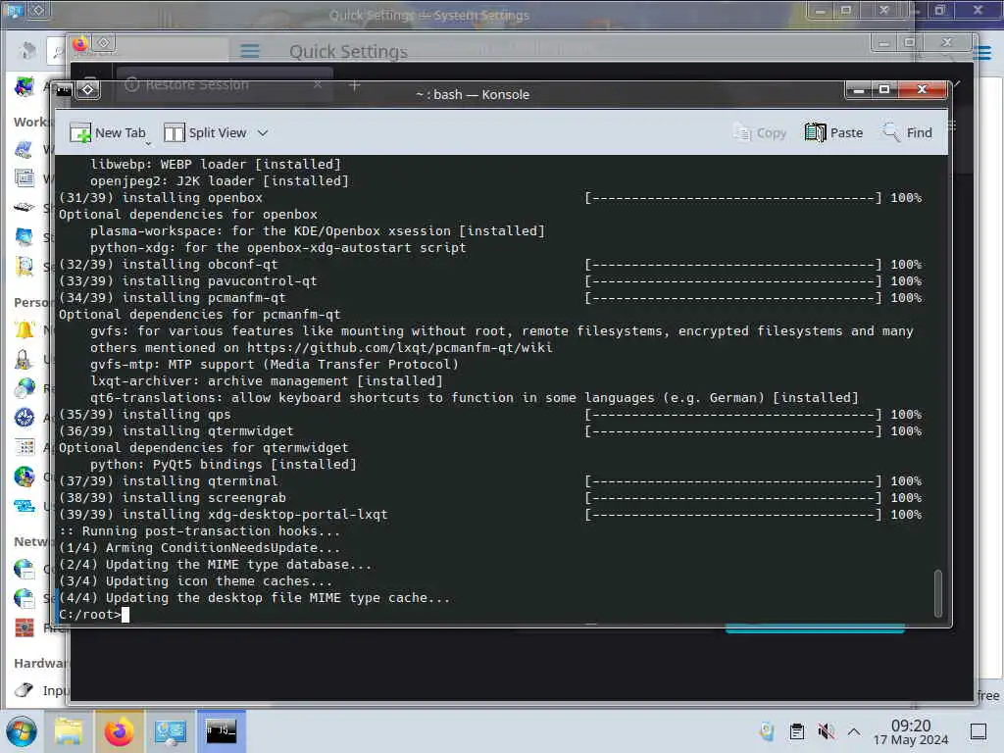This screenshot has width=1004, height=753.
Task: Maximize the Firefox window
Action: click(x=909, y=43)
